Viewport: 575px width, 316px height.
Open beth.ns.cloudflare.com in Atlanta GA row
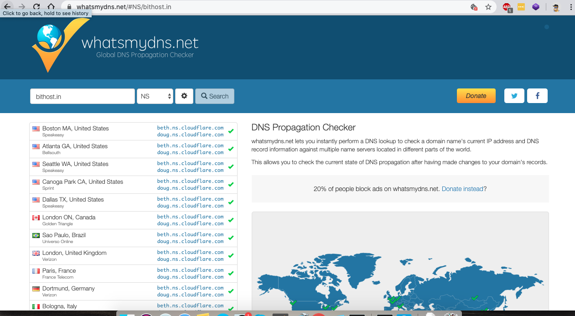(x=190, y=145)
